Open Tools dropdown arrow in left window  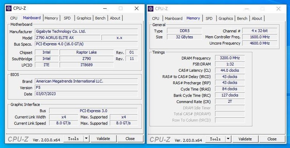point(86,139)
